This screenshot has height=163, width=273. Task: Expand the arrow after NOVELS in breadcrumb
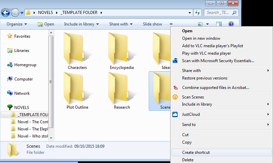coord(57,13)
